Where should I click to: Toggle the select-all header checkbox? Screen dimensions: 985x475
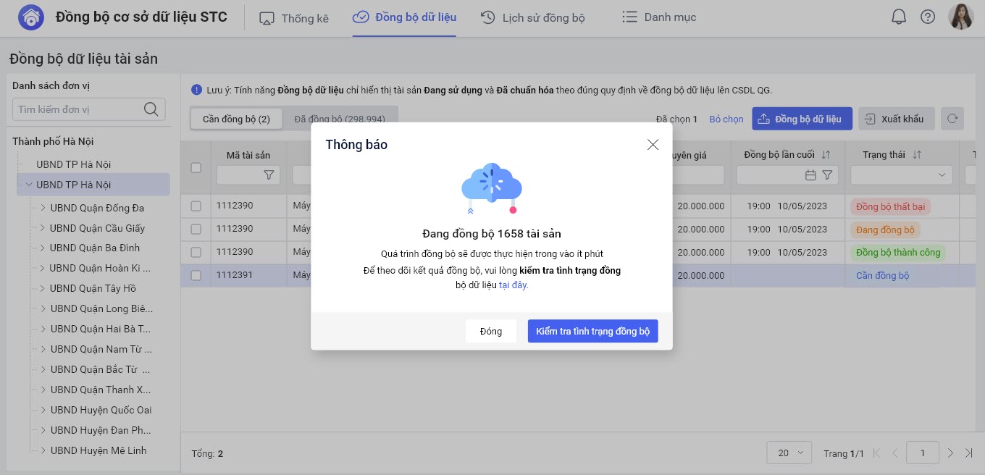click(x=196, y=168)
